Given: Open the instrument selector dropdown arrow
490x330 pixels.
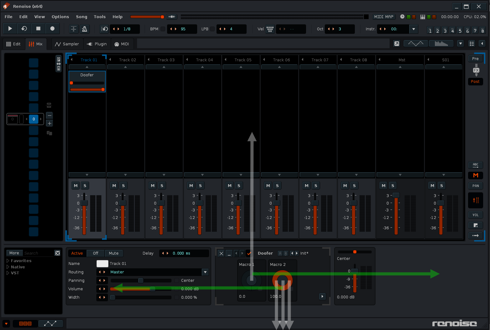Looking at the screenshot, I should pyautogui.click(x=414, y=29).
